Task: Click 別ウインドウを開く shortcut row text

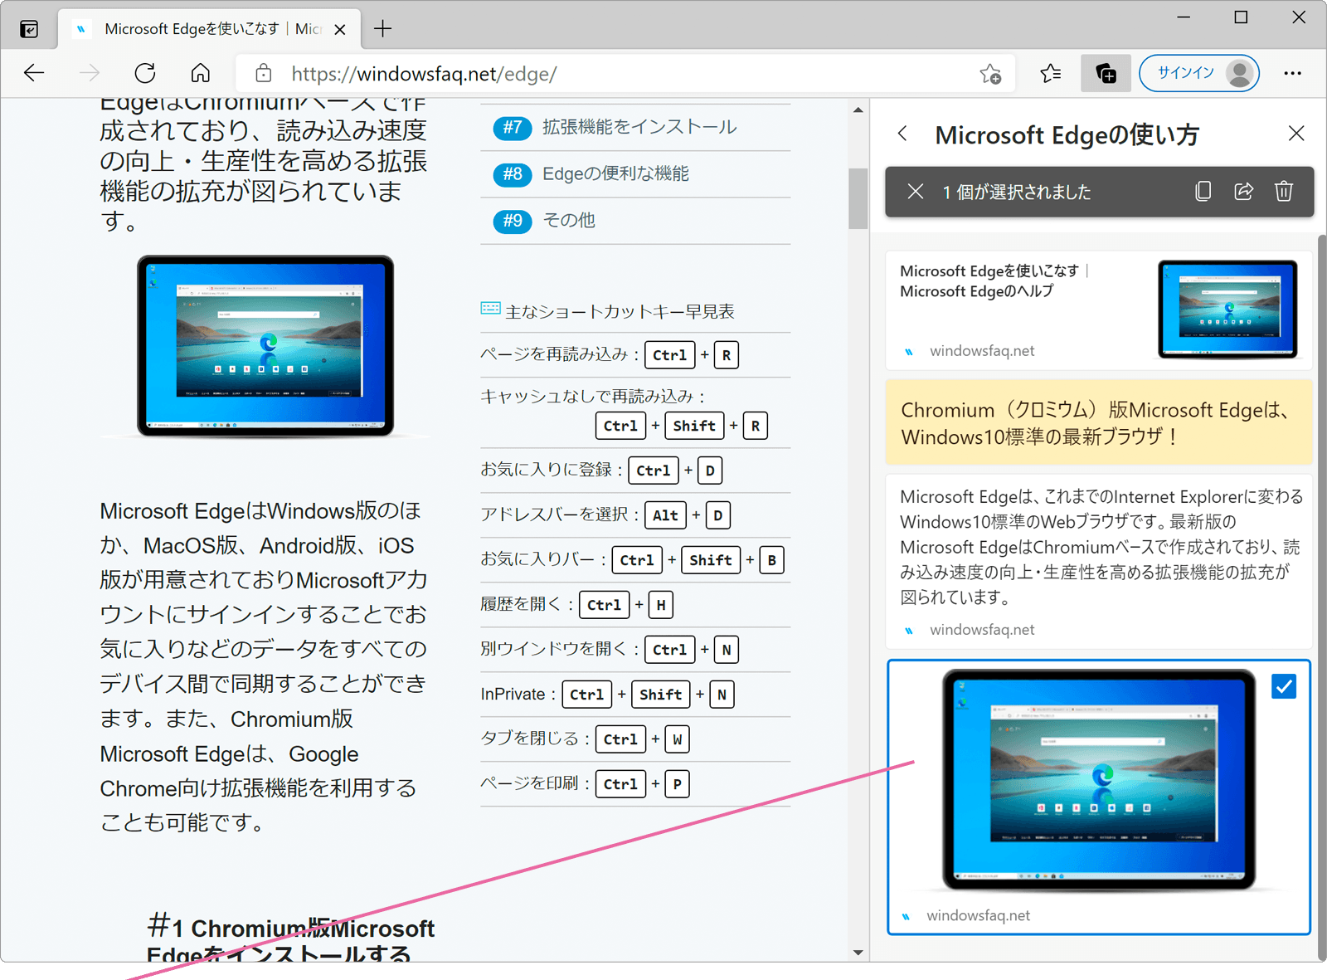Action: click(554, 649)
